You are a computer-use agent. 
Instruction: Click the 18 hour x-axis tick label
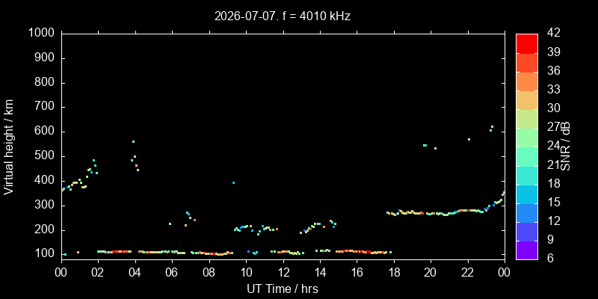click(394, 271)
